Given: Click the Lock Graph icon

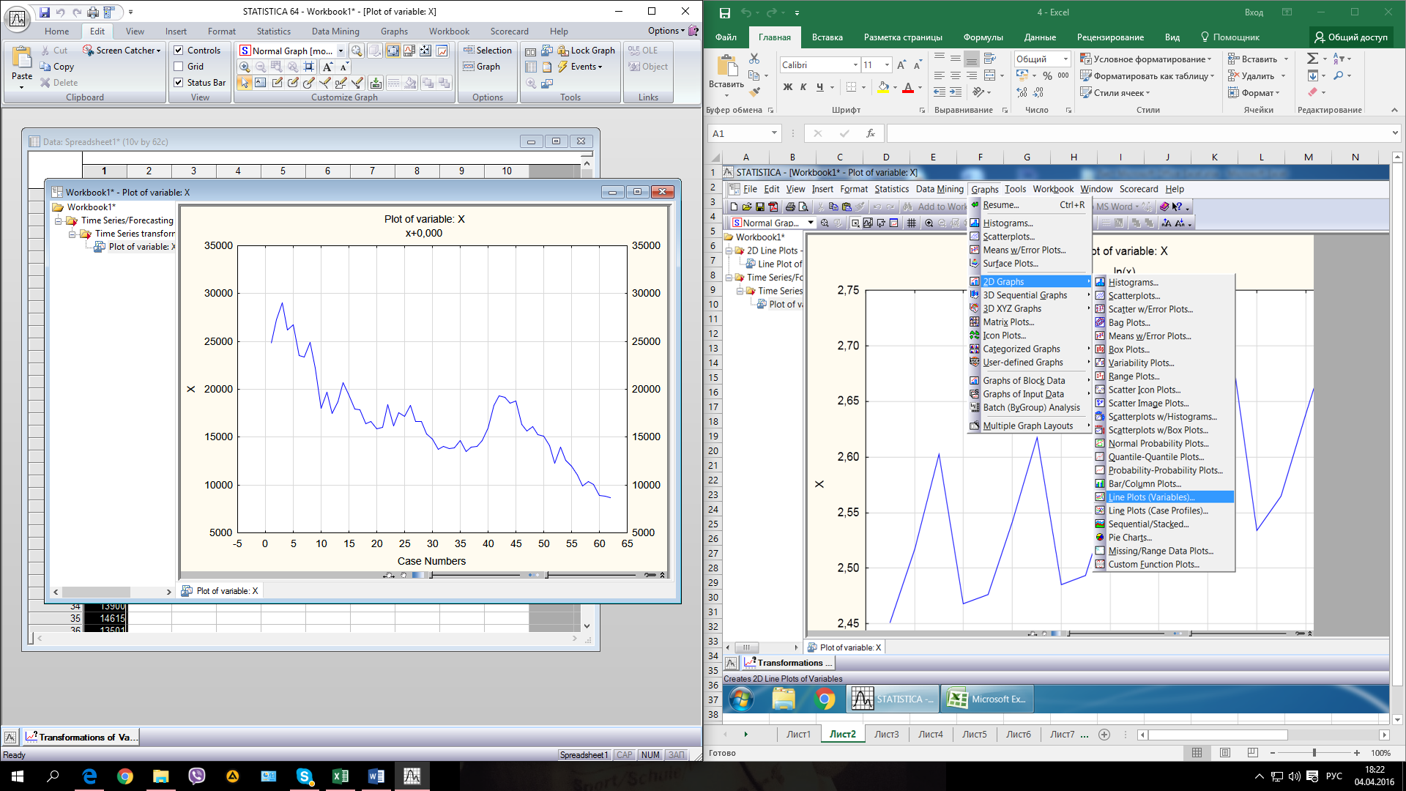Looking at the screenshot, I should pos(563,51).
